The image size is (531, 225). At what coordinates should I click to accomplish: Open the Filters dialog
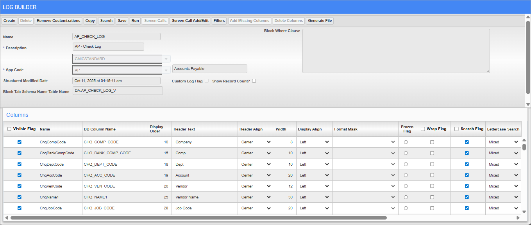(x=219, y=20)
